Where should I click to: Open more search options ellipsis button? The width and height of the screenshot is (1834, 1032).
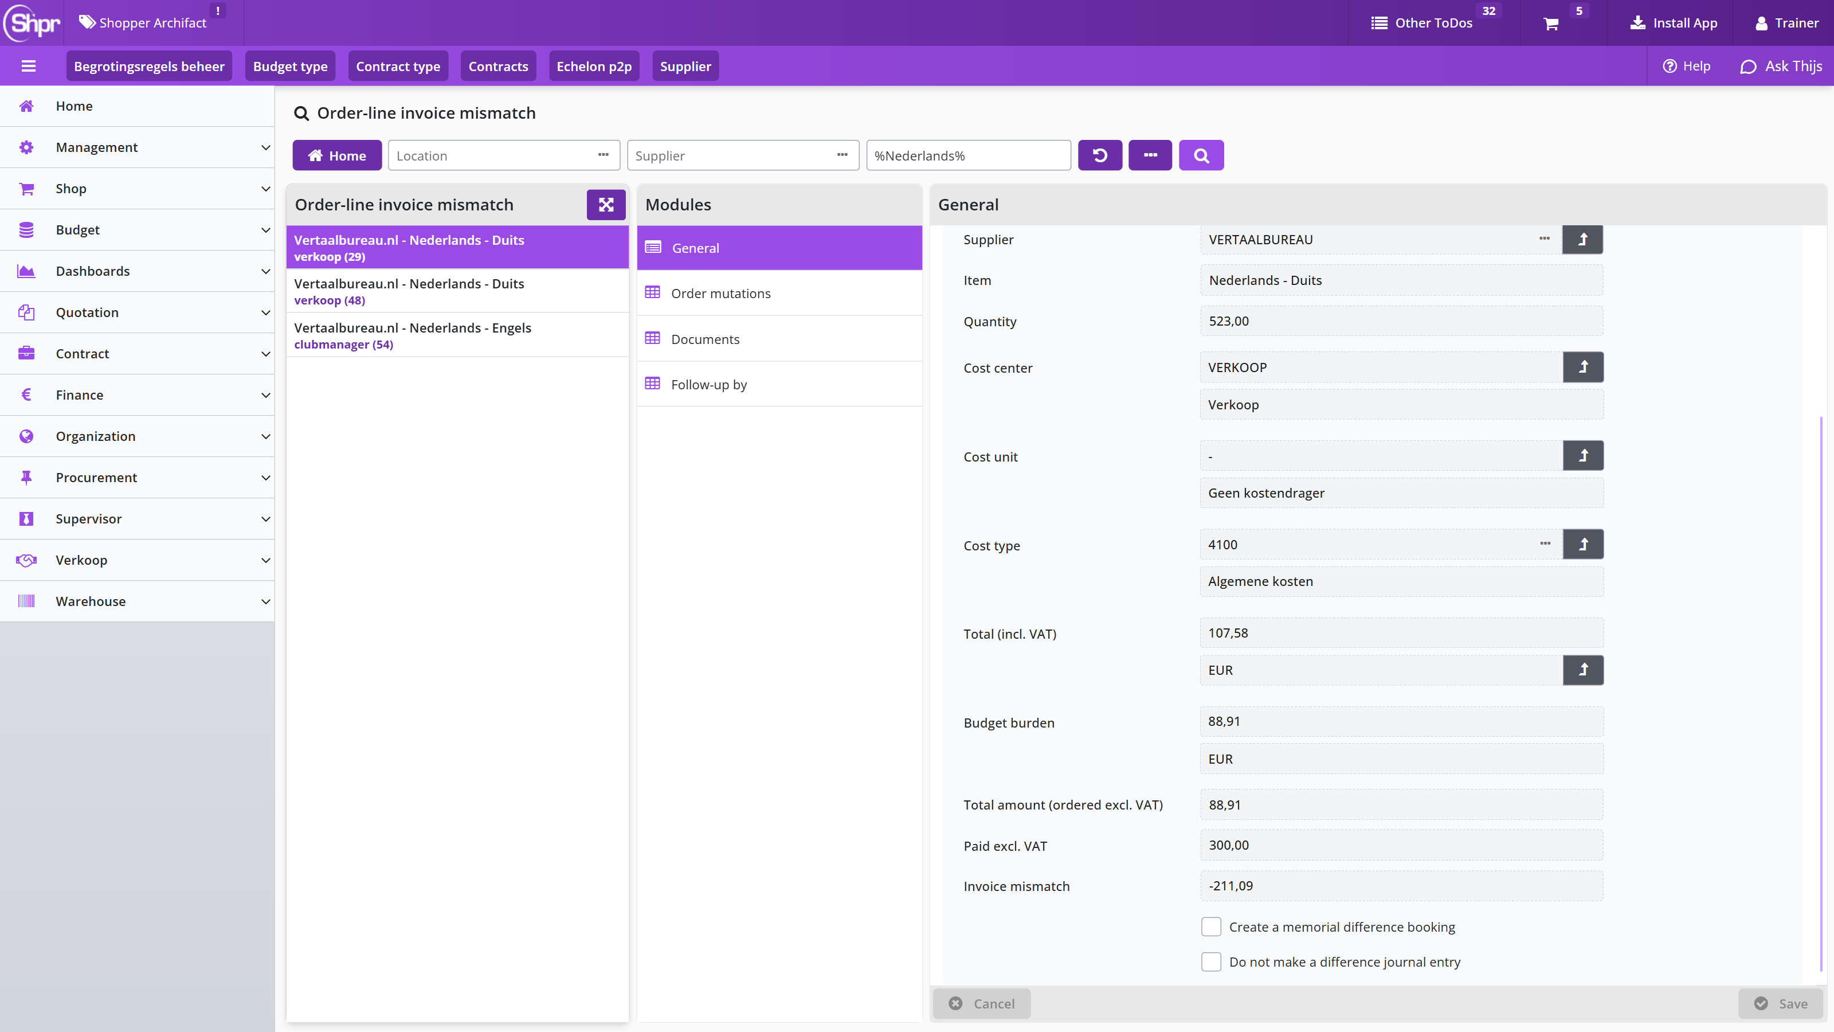1150,155
